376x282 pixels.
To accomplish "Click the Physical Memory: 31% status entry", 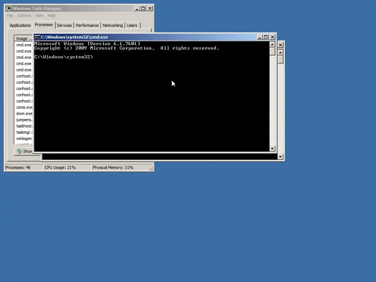I will click(120, 167).
